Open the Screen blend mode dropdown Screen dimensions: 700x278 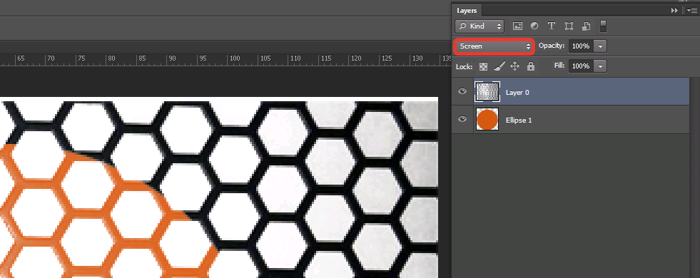pyautogui.click(x=494, y=46)
